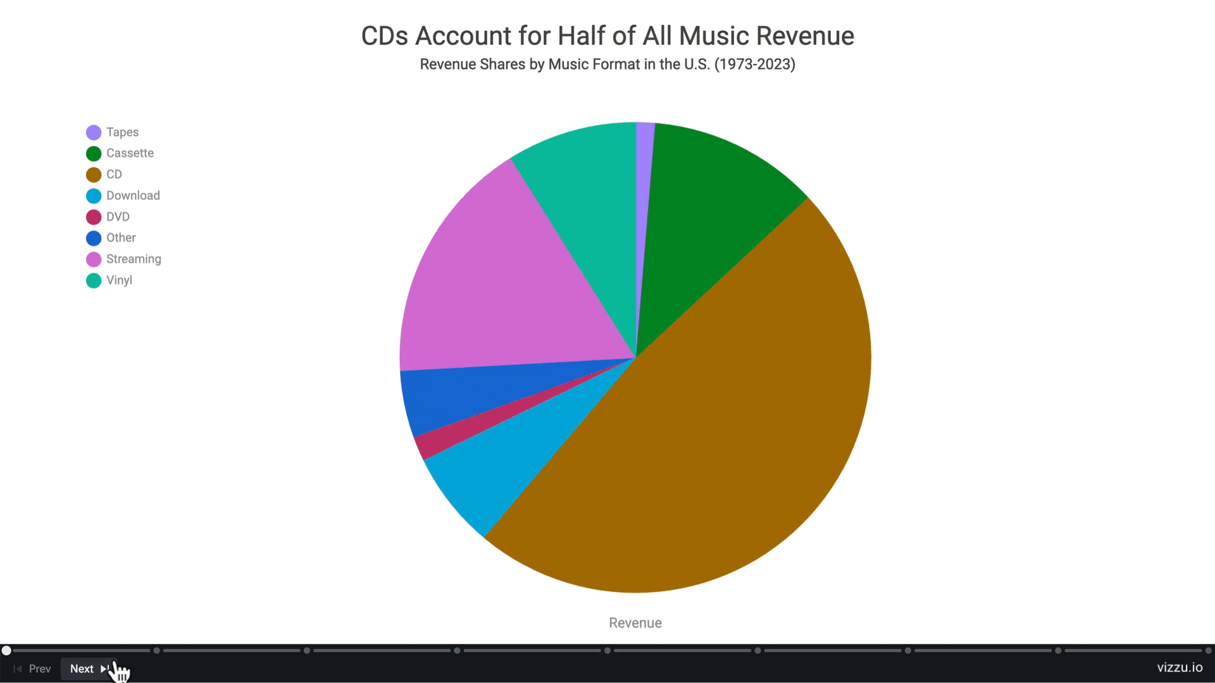Click the Revenue axis label
Image resolution: width=1215 pixels, height=683 pixels.
point(635,623)
